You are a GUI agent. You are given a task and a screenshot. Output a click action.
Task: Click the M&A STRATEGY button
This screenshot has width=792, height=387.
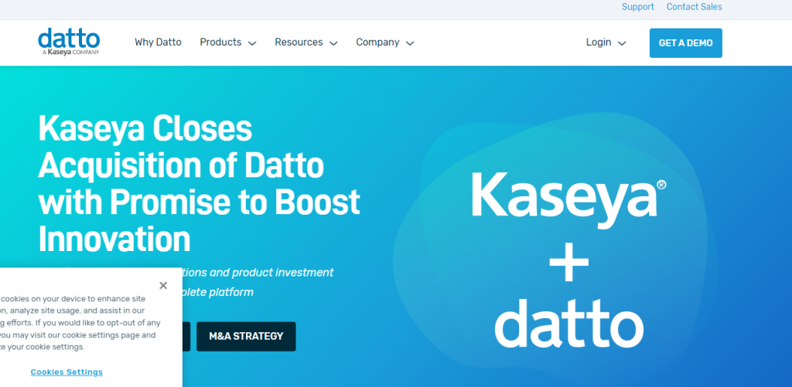246,337
